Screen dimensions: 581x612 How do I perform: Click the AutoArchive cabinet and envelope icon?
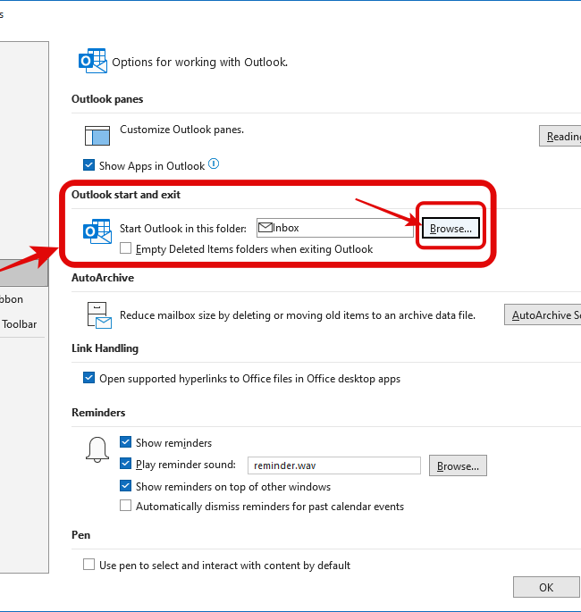click(99, 315)
